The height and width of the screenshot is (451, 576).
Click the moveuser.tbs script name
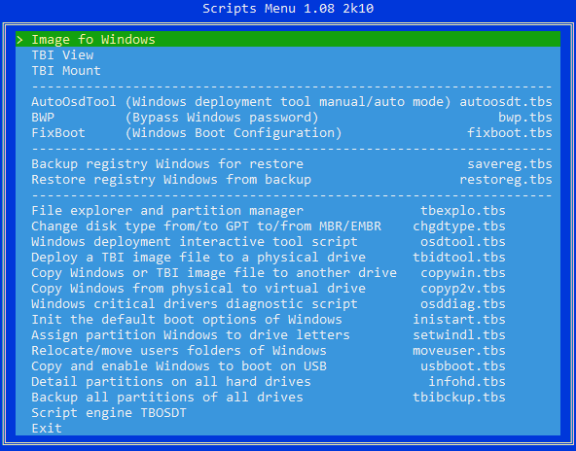coord(459,351)
